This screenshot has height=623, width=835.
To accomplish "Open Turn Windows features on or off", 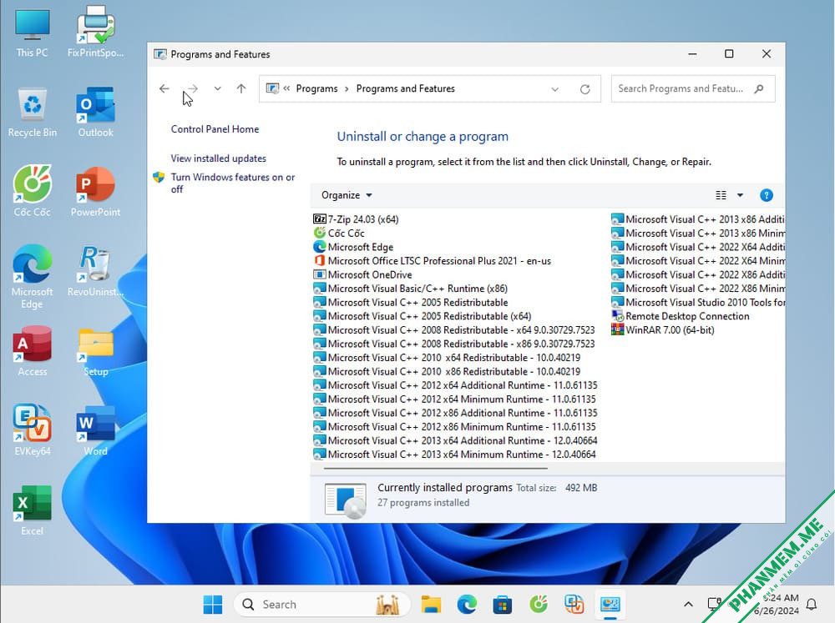I will (x=233, y=183).
